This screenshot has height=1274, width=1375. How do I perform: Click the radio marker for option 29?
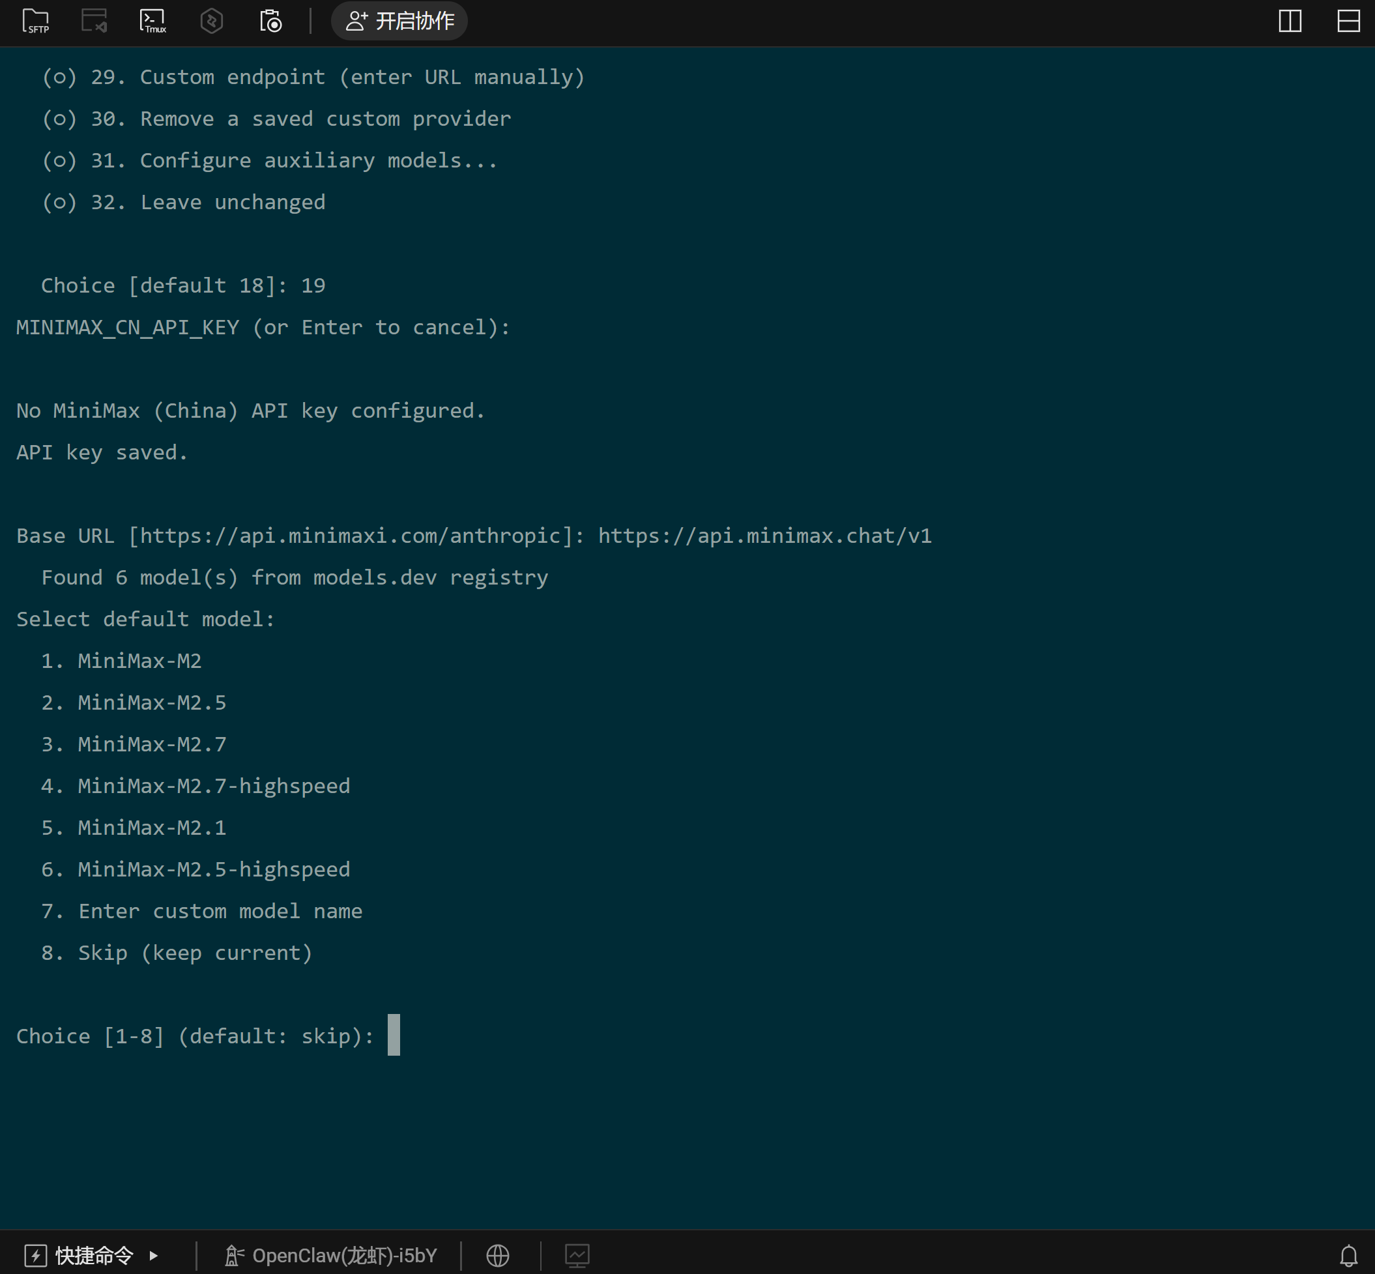point(59,77)
